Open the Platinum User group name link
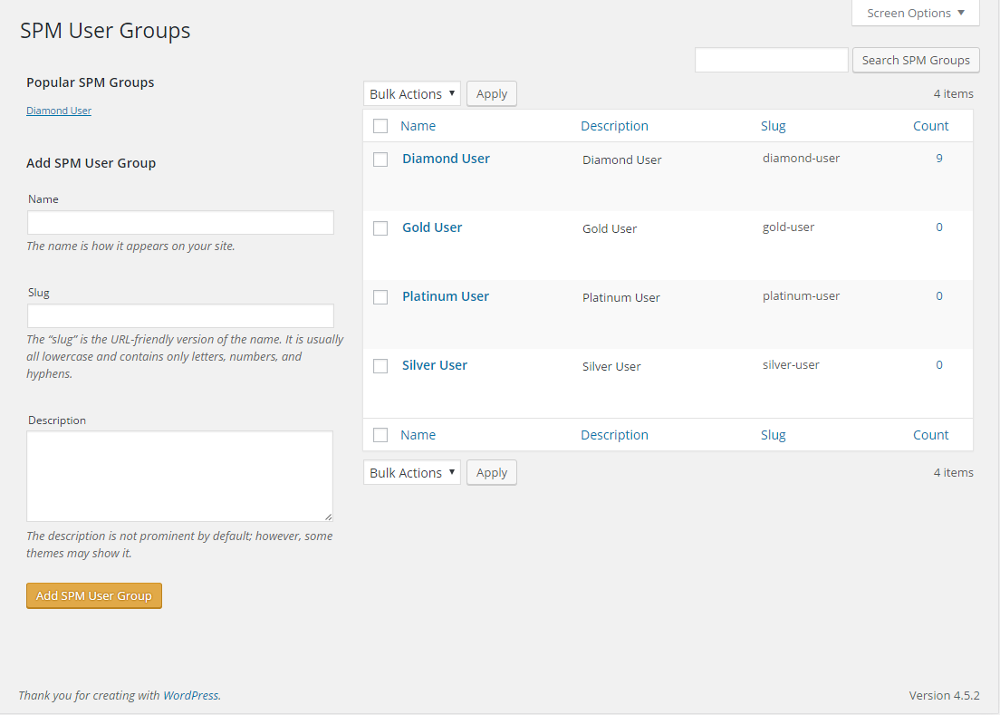The width and height of the screenshot is (1000, 715). click(x=445, y=296)
